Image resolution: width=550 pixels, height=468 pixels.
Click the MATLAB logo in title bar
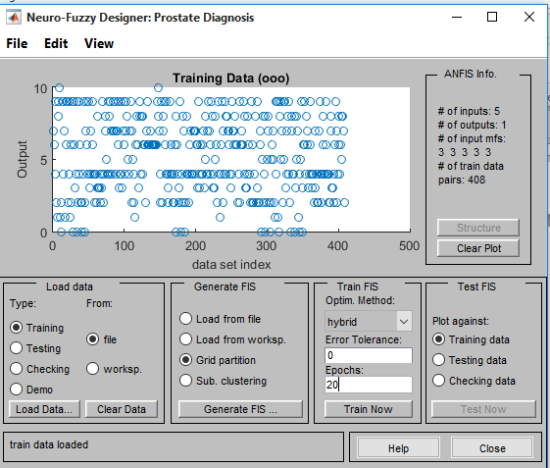click(14, 18)
